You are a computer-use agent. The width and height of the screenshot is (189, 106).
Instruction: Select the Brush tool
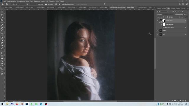[2, 30]
